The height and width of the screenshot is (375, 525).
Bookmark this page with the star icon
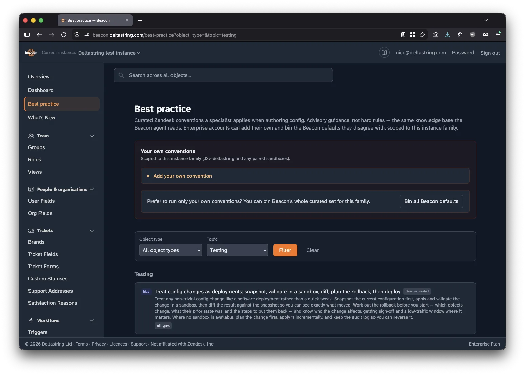tap(422, 35)
